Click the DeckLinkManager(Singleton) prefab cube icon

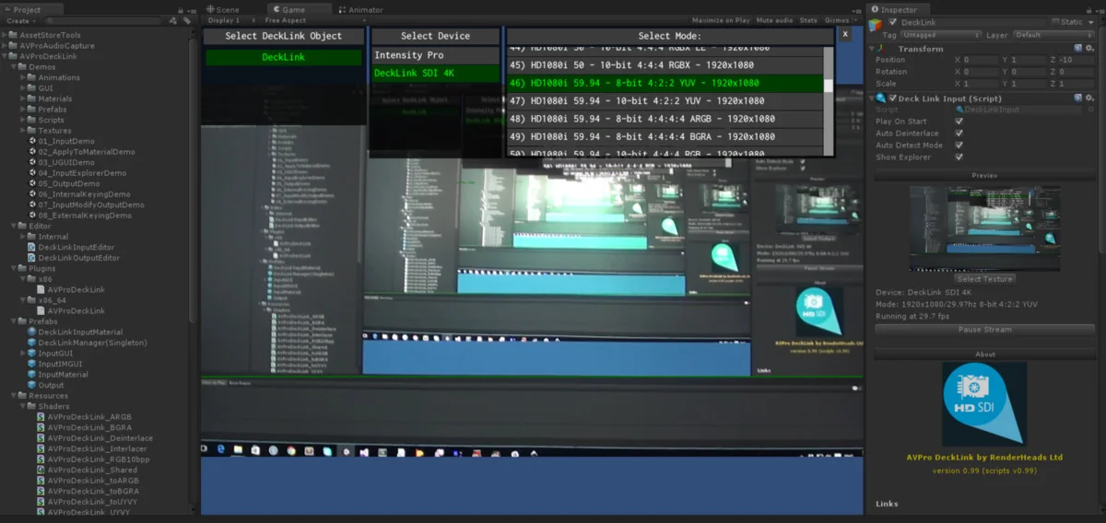[x=31, y=343]
